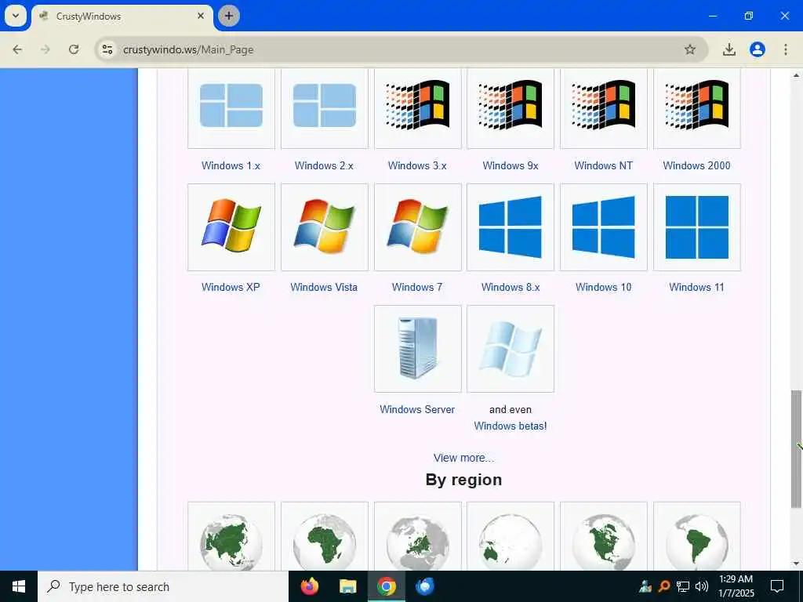The height and width of the screenshot is (602, 803).
Task: Follow the Windows 3.x text link
Action: [x=417, y=166]
